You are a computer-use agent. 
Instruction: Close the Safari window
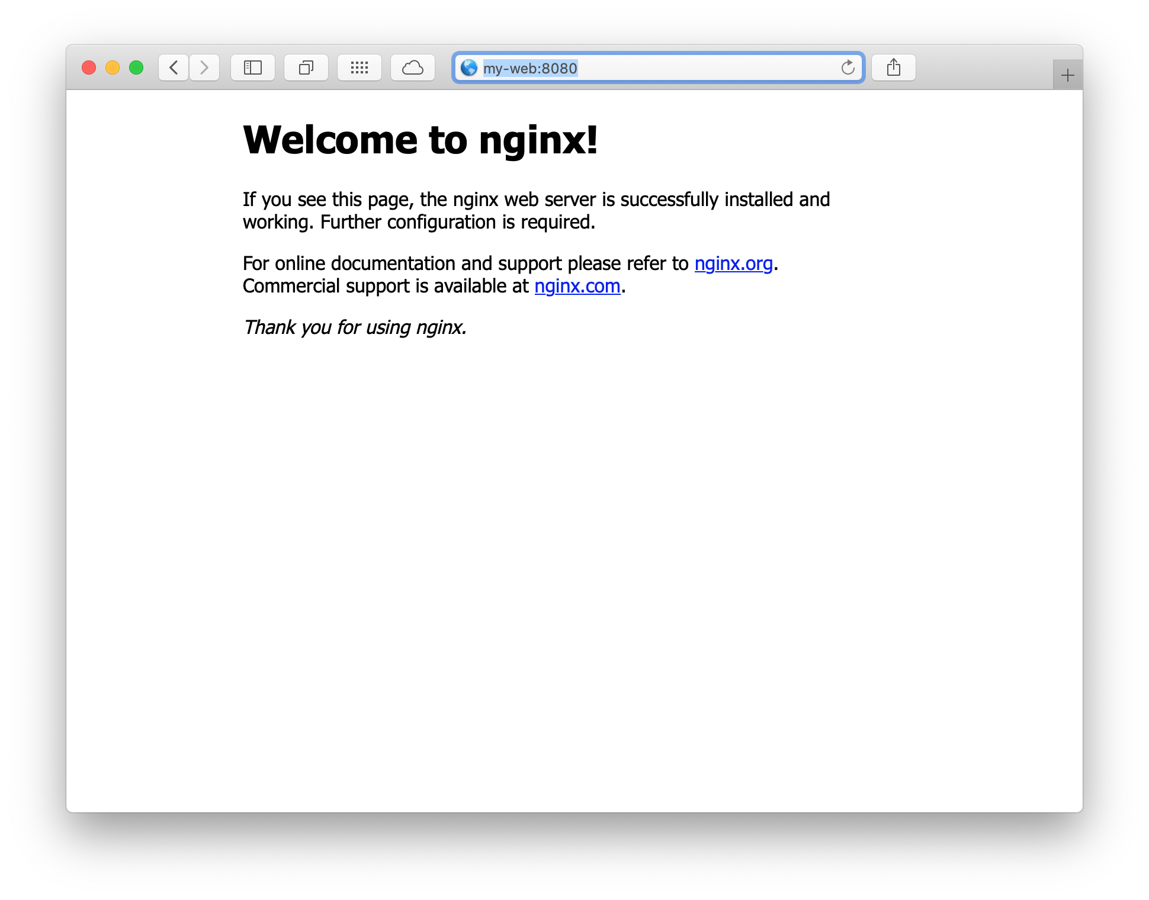tap(89, 67)
